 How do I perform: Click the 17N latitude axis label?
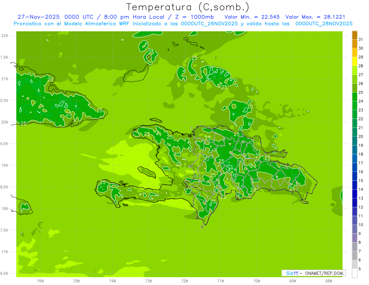click(x=5, y=252)
